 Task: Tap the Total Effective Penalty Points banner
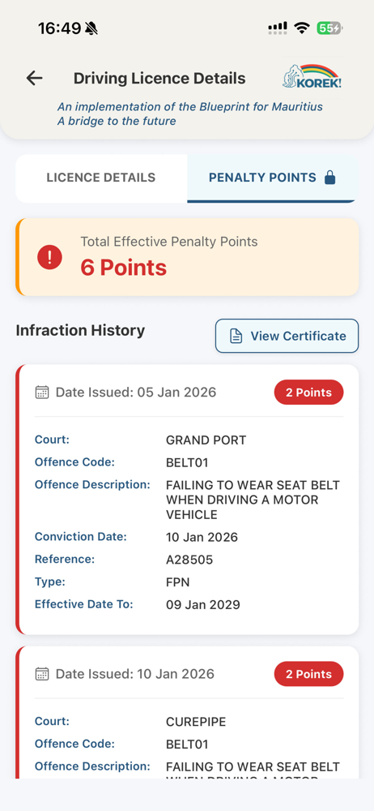[x=187, y=257]
